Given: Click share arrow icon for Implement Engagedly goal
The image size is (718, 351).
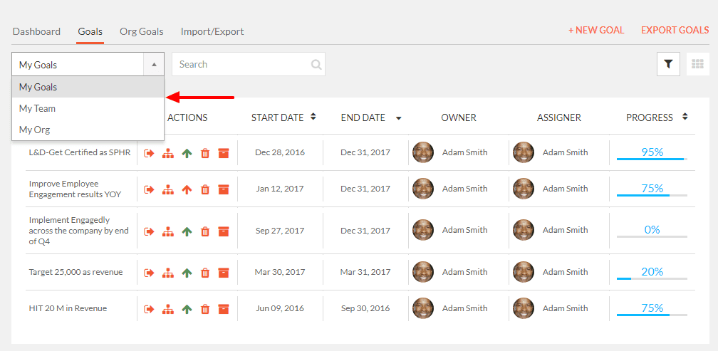Looking at the screenshot, I should [x=150, y=231].
